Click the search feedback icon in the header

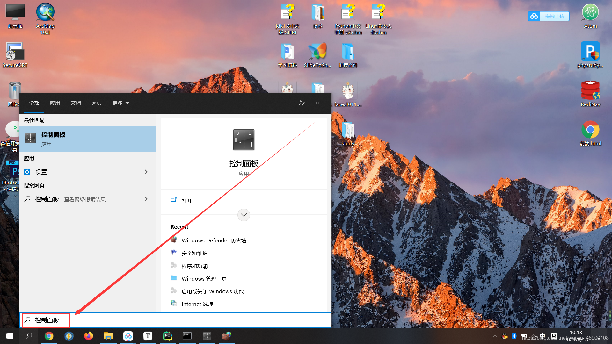pos(302,103)
